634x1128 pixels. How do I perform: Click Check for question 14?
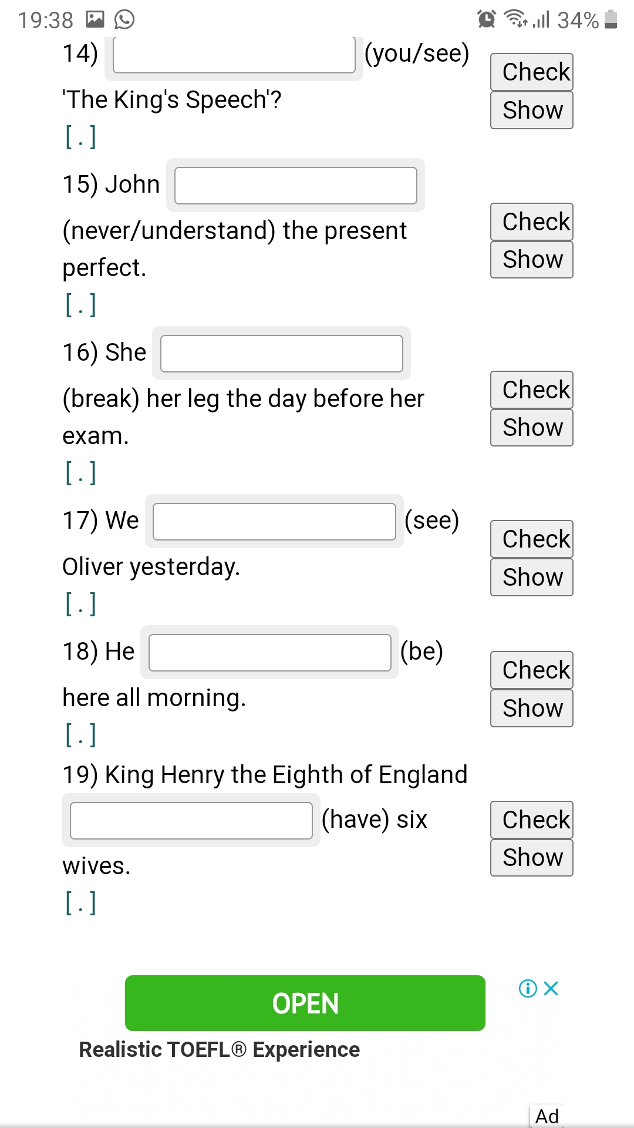click(x=532, y=72)
